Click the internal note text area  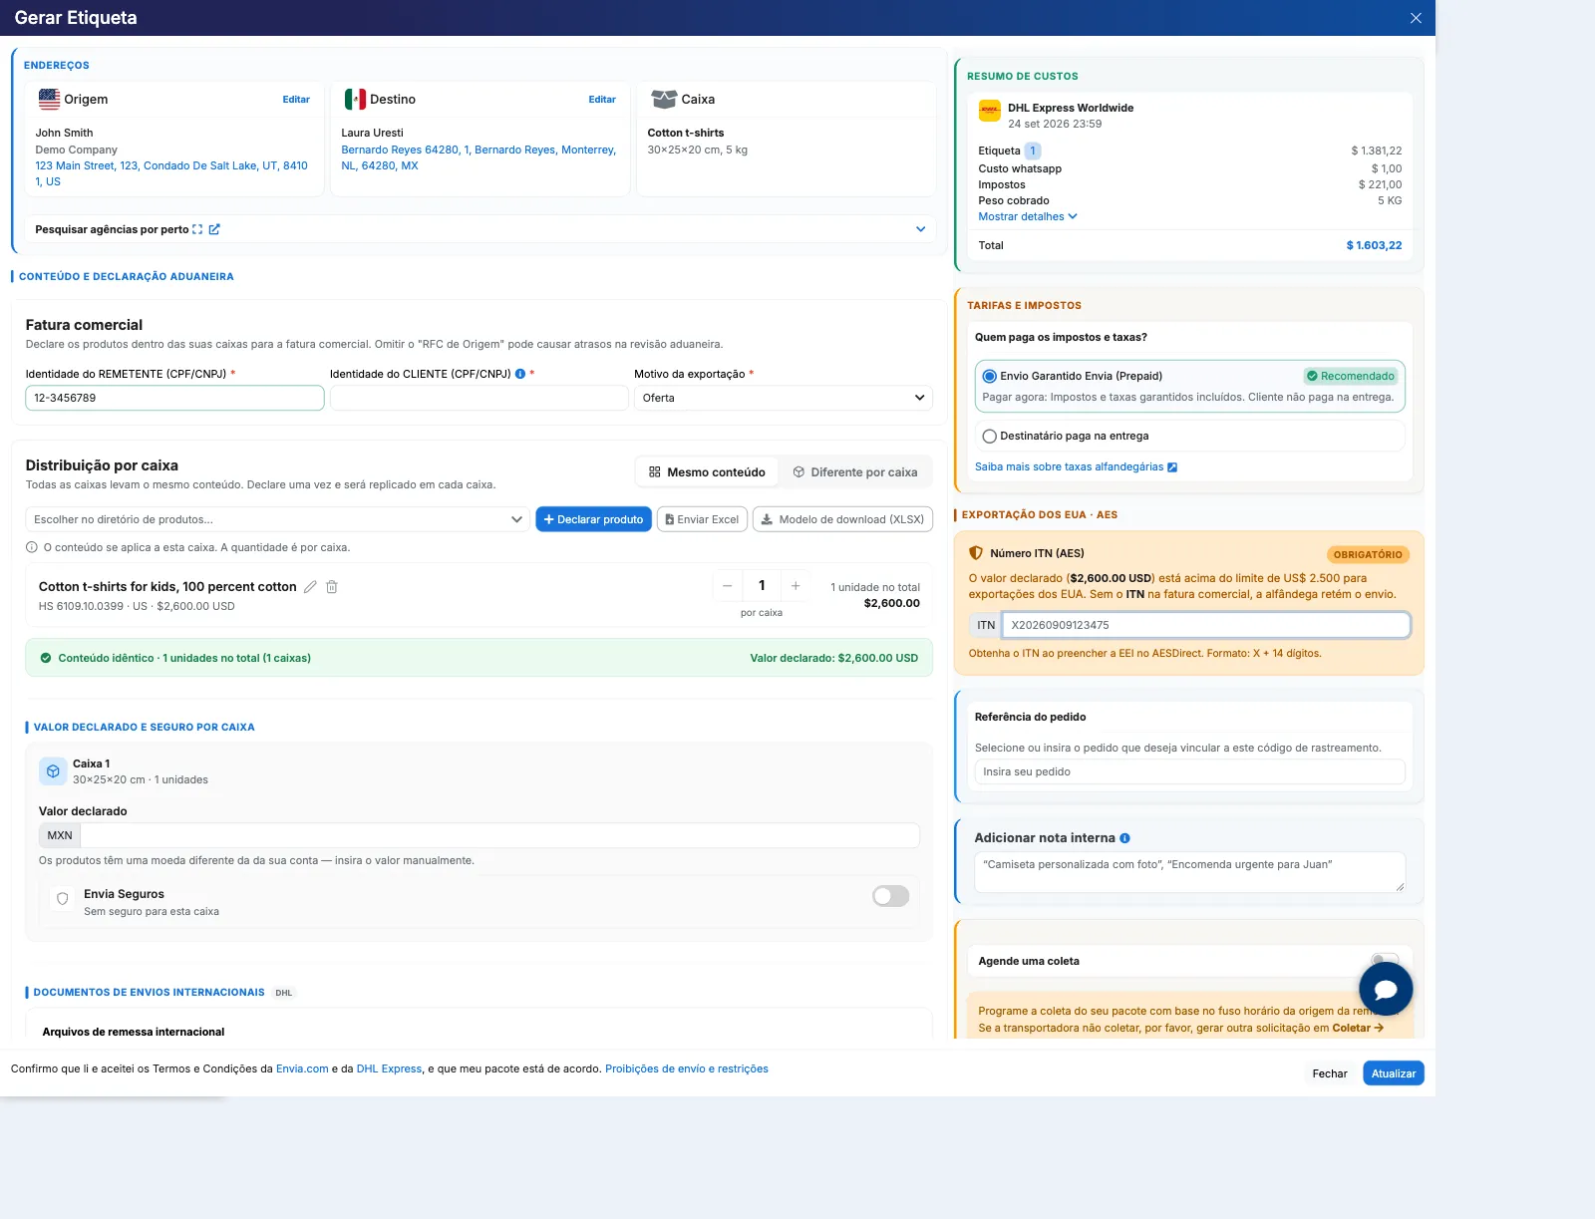pyautogui.click(x=1189, y=872)
